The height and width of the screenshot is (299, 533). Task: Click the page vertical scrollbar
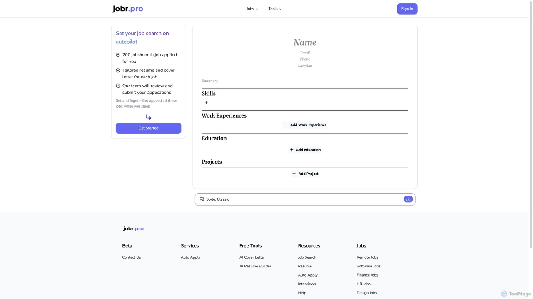pyautogui.click(x=531, y=125)
